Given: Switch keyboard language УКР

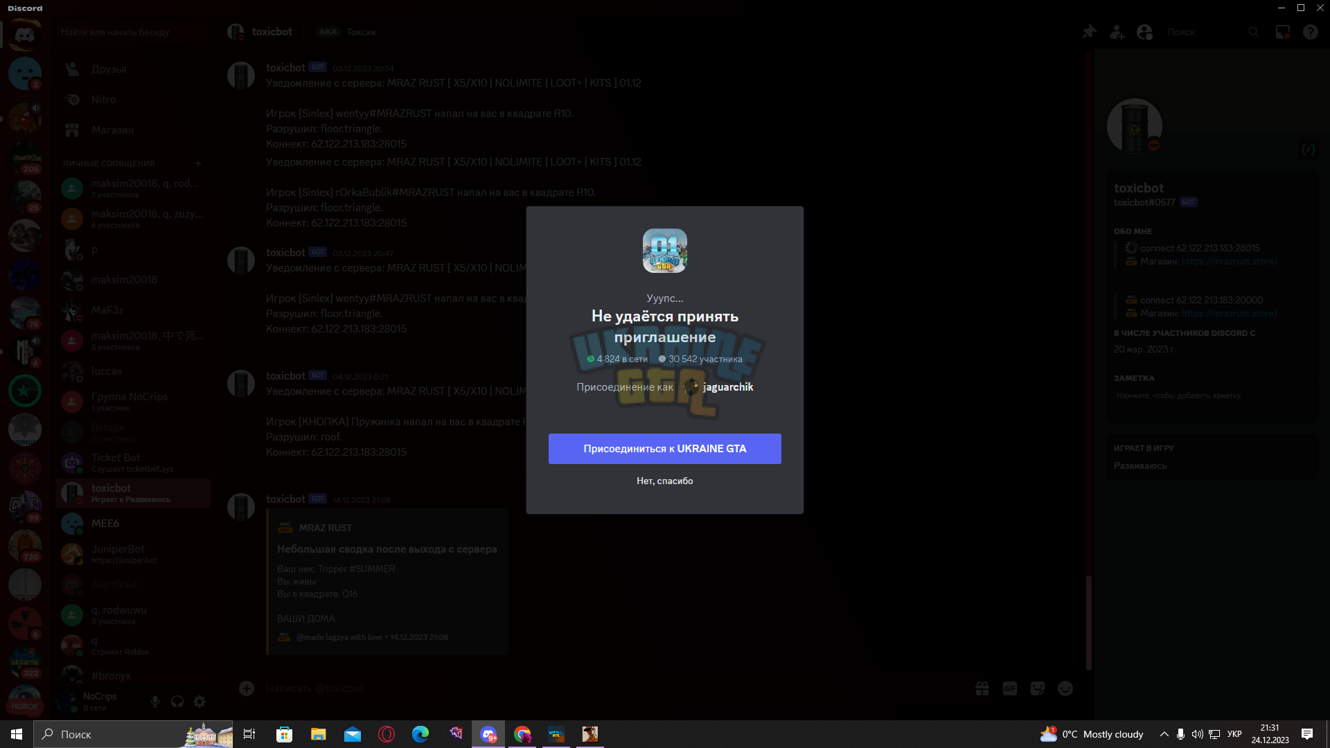Looking at the screenshot, I should [1234, 734].
